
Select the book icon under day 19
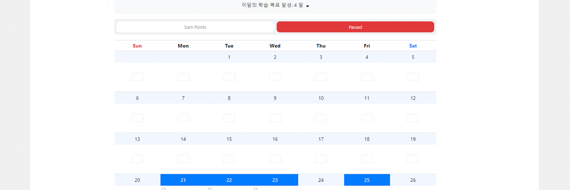tap(413, 159)
